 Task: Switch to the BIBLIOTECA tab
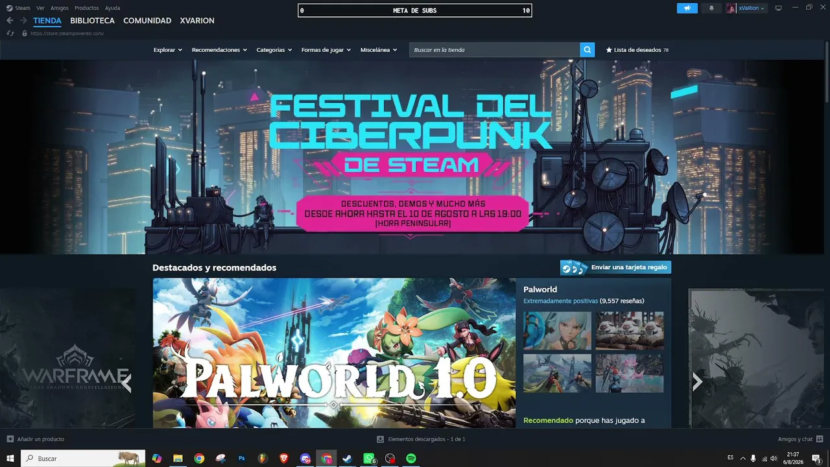(x=93, y=21)
